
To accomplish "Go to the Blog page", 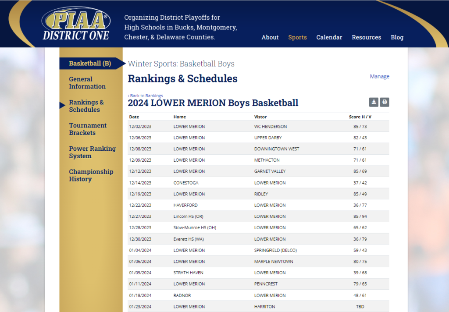I will [x=397, y=37].
